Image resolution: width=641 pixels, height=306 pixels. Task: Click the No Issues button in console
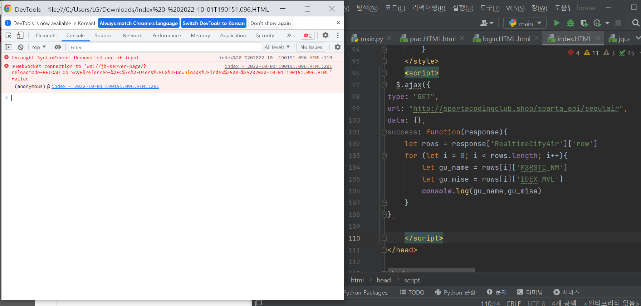[311, 47]
